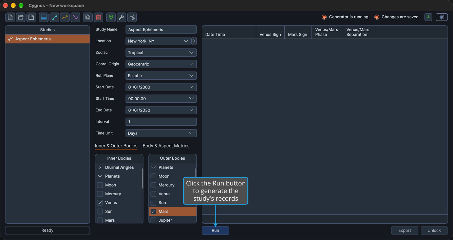Screen dimensions: 453x240
Task: Click the green download arrow icon
Action: [x=429, y=17]
